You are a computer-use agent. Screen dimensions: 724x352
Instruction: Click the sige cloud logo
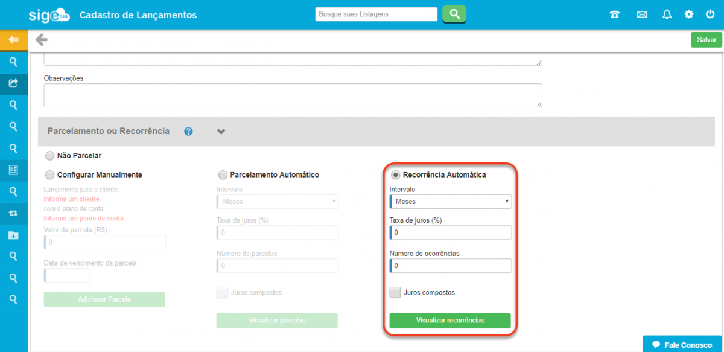(49, 14)
